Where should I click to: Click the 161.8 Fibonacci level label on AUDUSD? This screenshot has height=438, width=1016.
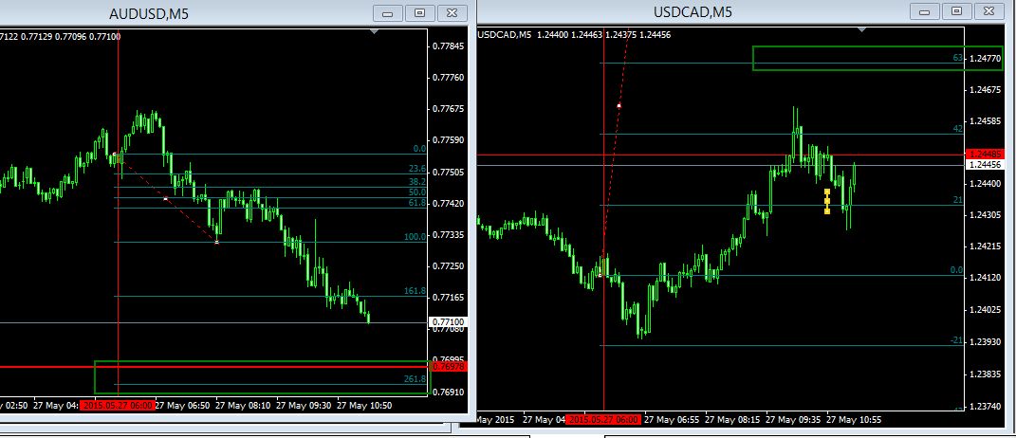click(x=415, y=292)
